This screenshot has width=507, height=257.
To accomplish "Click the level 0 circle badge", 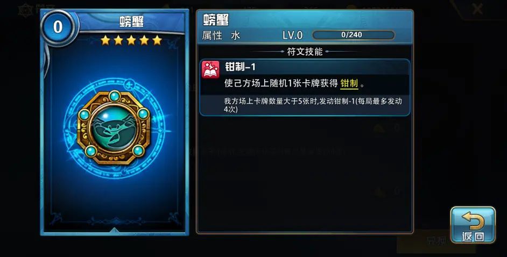I will coord(58,27).
